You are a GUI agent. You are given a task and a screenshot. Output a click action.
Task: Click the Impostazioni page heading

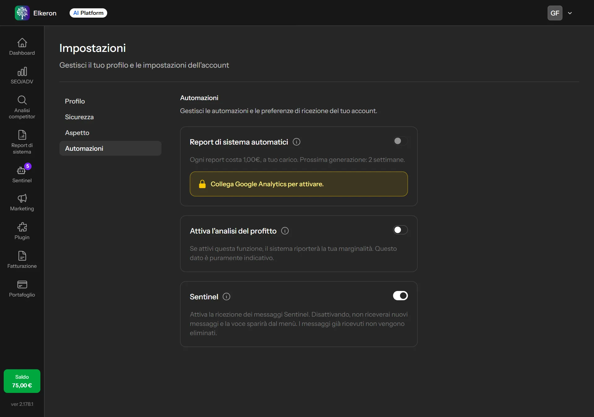pyautogui.click(x=93, y=48)
